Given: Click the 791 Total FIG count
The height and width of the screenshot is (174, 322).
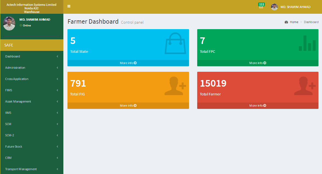Looking at the screenshot, I should [x=78, y=83].
